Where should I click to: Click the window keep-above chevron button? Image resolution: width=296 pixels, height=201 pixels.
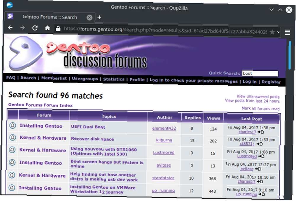(280, 10)
